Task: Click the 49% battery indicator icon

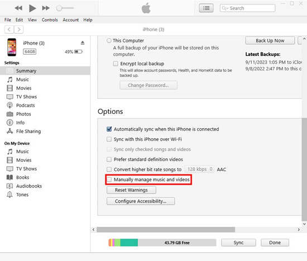Action: [78, 52]
